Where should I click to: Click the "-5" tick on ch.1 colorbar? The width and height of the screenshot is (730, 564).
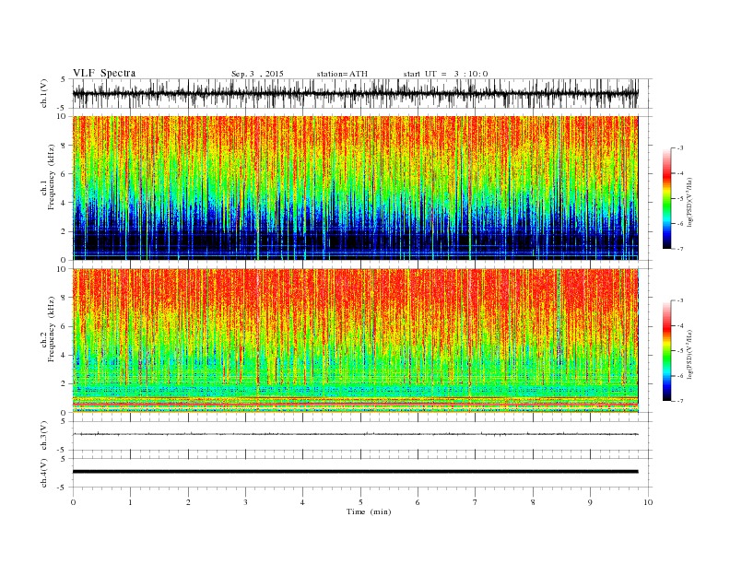click(x=680, y=199)
